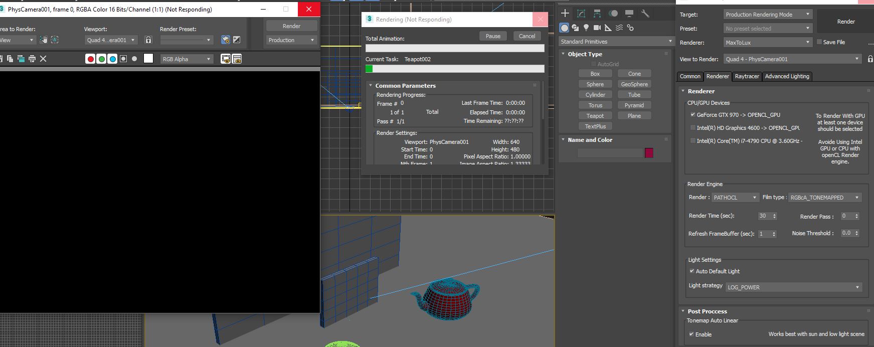Open the Hierarchy command panel tab
Viewport: 874px width, 347px height.
tap(597, 14)
